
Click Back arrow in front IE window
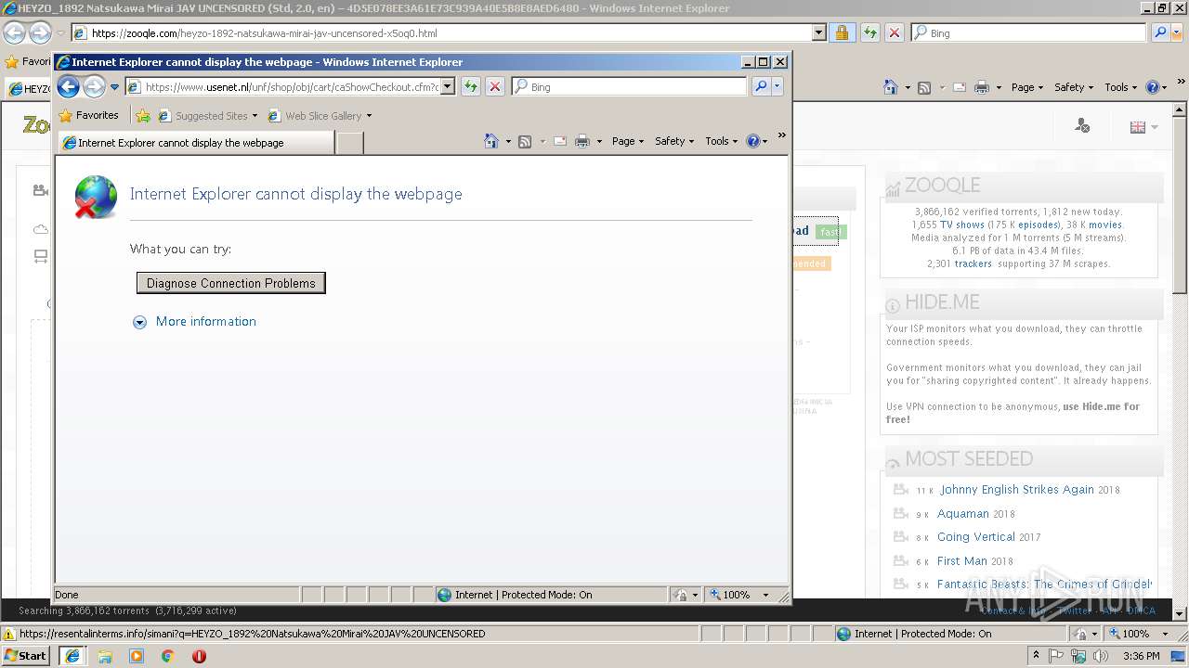click(x=68, y=86)
